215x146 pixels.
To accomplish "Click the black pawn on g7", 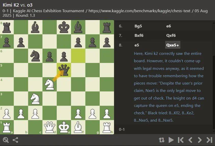I will 92,42.
